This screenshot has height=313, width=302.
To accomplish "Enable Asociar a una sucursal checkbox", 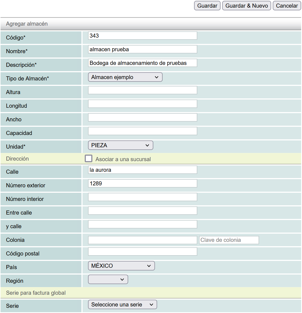I will point(89,159).
